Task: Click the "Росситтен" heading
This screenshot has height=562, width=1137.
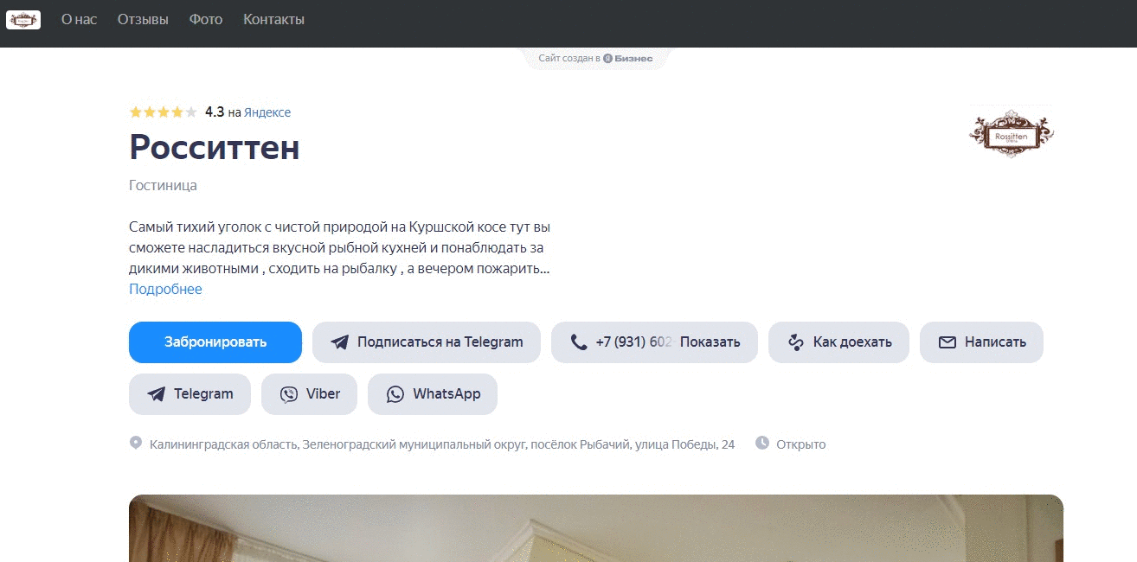Action: [x=214, y=148]
